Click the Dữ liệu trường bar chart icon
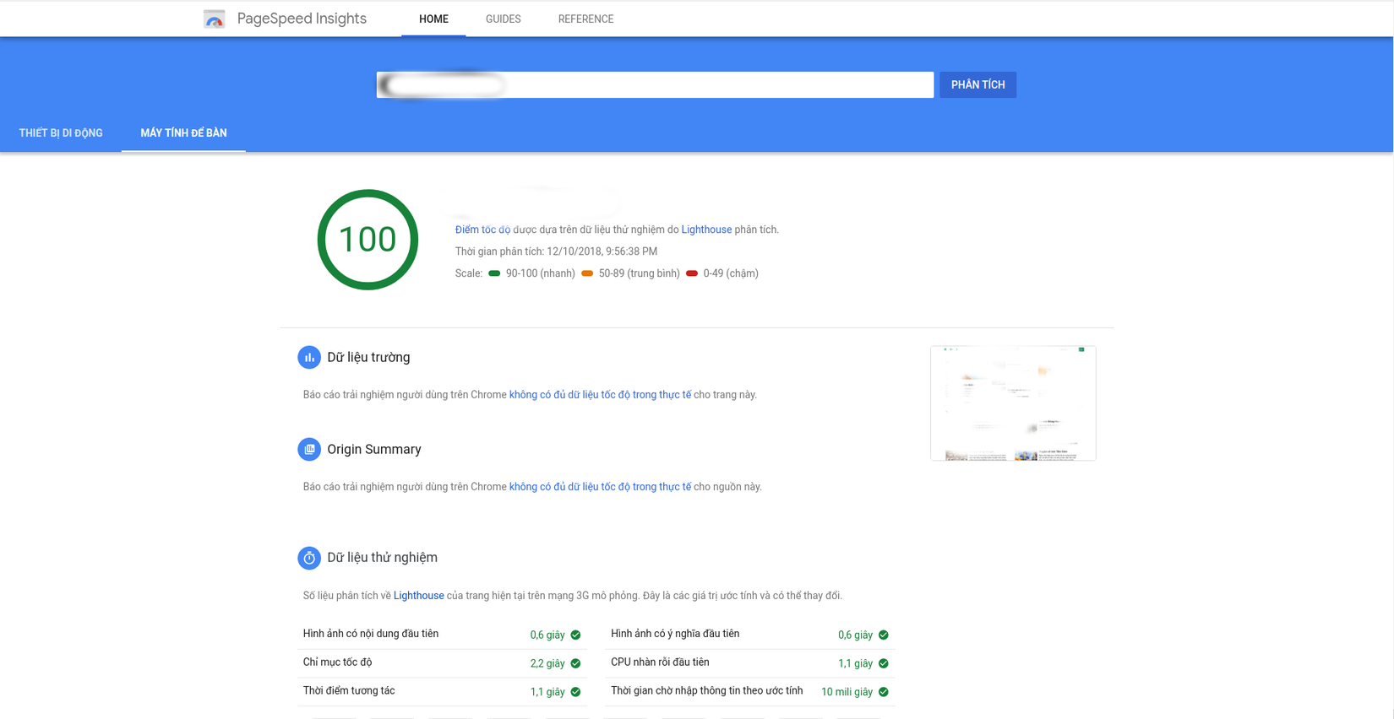The height and width of the screenshot is (719, 1394). click(x=309, y=358)
